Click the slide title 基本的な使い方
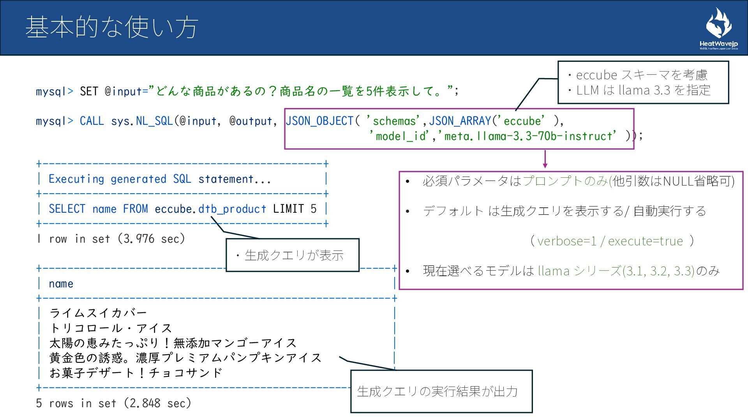 pyautogui.click(x=112, y=27)
